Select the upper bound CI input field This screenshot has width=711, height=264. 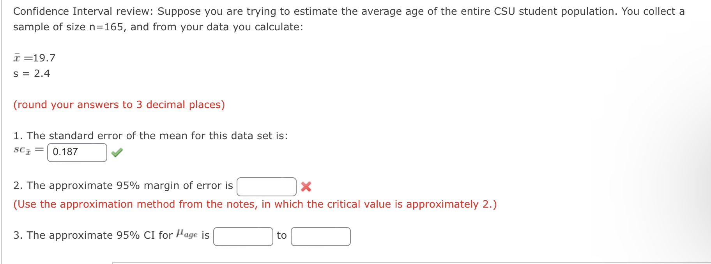click(320, 235)
